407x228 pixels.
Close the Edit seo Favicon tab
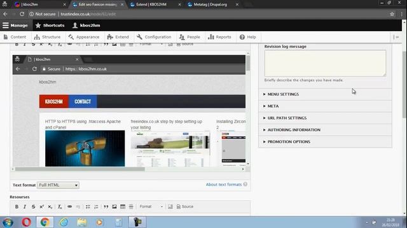[122, 4]
